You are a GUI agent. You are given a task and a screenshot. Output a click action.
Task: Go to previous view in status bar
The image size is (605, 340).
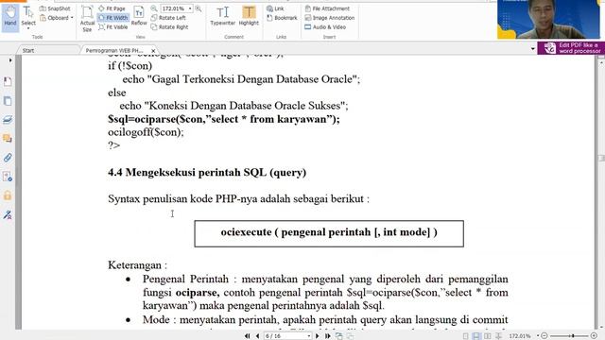pos(338,336)
